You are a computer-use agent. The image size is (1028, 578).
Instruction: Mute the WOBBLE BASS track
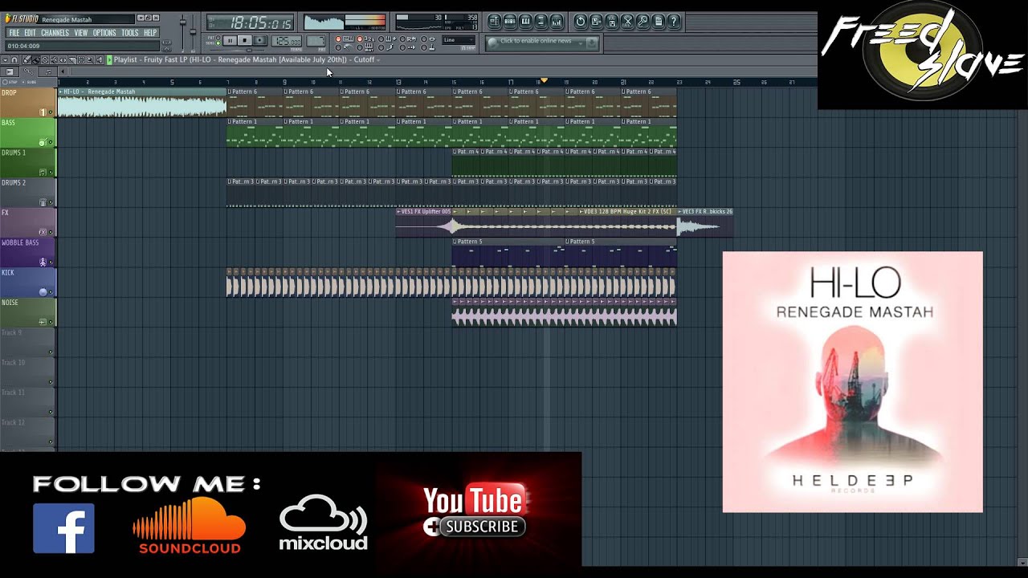51,262
